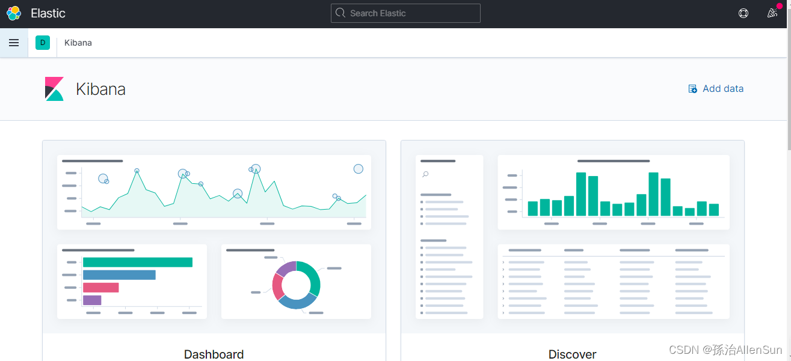Image resolution: width=791 pixels, height=361 pixels.
Task: Click the Elastic logo icon
Action: click(14, 13)
